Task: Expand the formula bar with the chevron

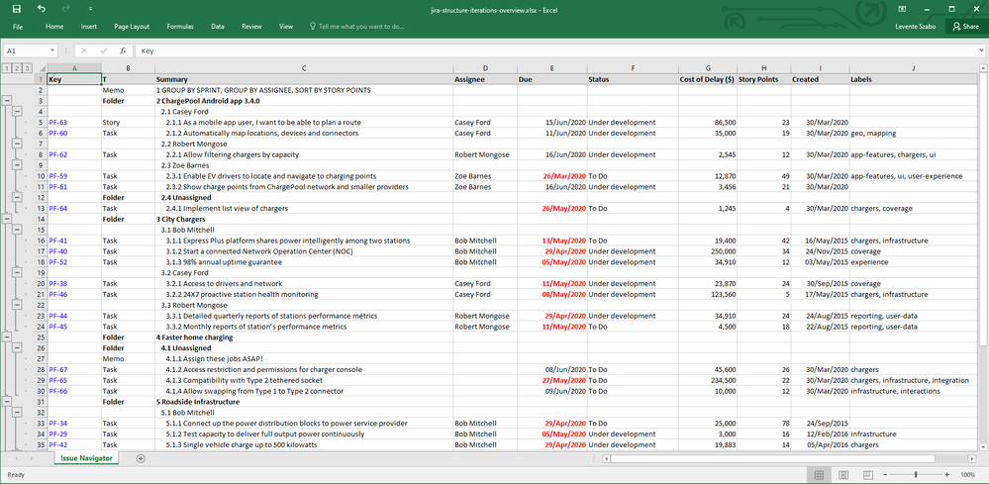Action: click(x=981, y=51)
